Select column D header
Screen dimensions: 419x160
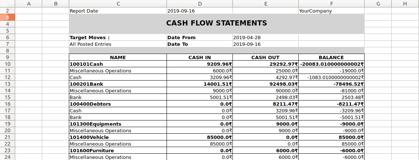click(x=200, y=4)
